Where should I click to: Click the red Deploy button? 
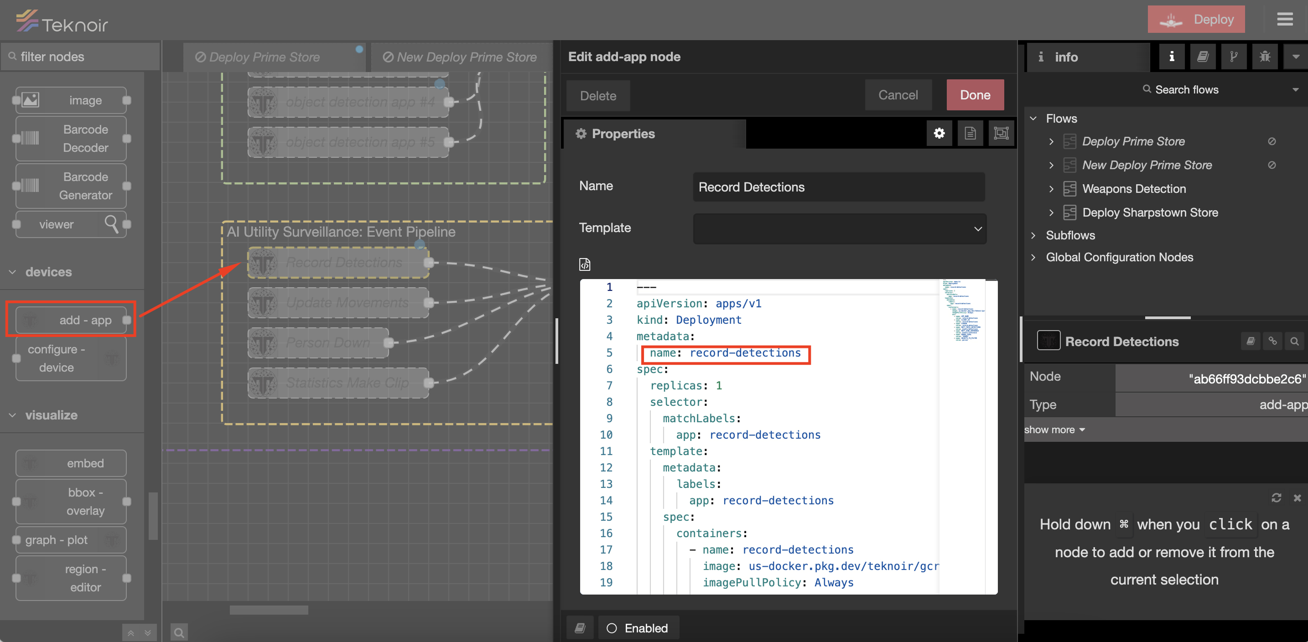tap(1196, 19)
